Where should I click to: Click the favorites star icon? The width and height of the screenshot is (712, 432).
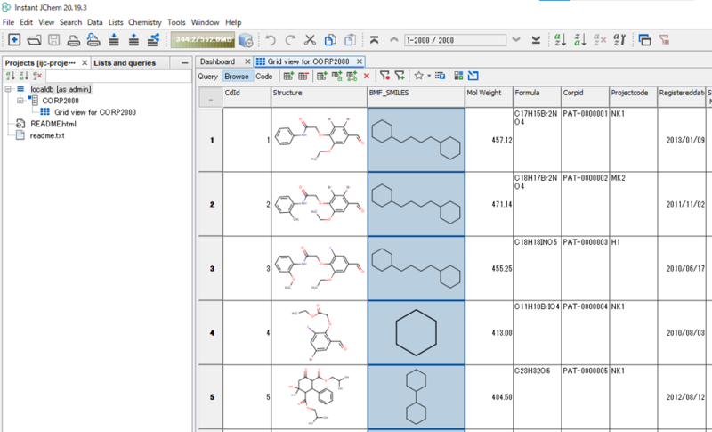418,76
